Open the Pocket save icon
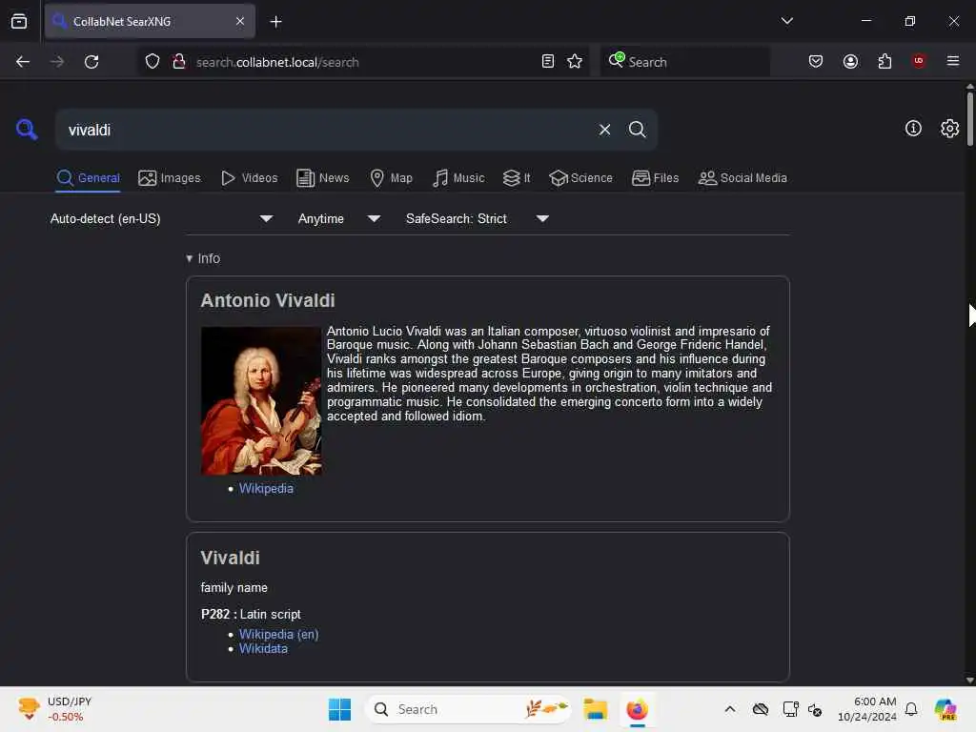 coord(816,62)
